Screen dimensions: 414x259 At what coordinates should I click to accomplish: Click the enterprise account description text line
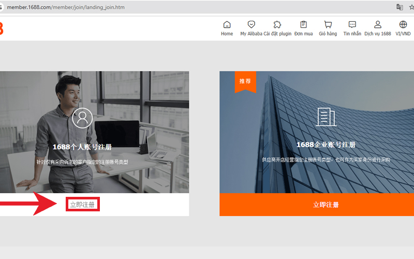[326, 160]
